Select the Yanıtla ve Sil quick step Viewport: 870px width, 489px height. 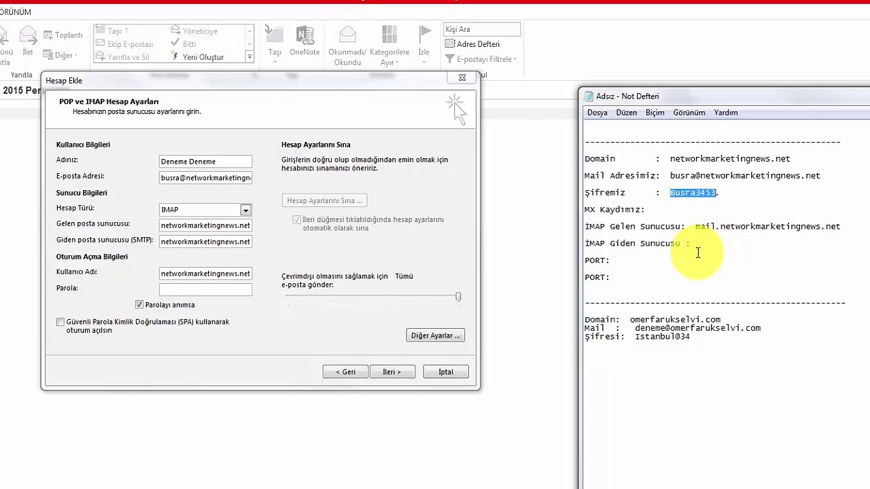122,57
